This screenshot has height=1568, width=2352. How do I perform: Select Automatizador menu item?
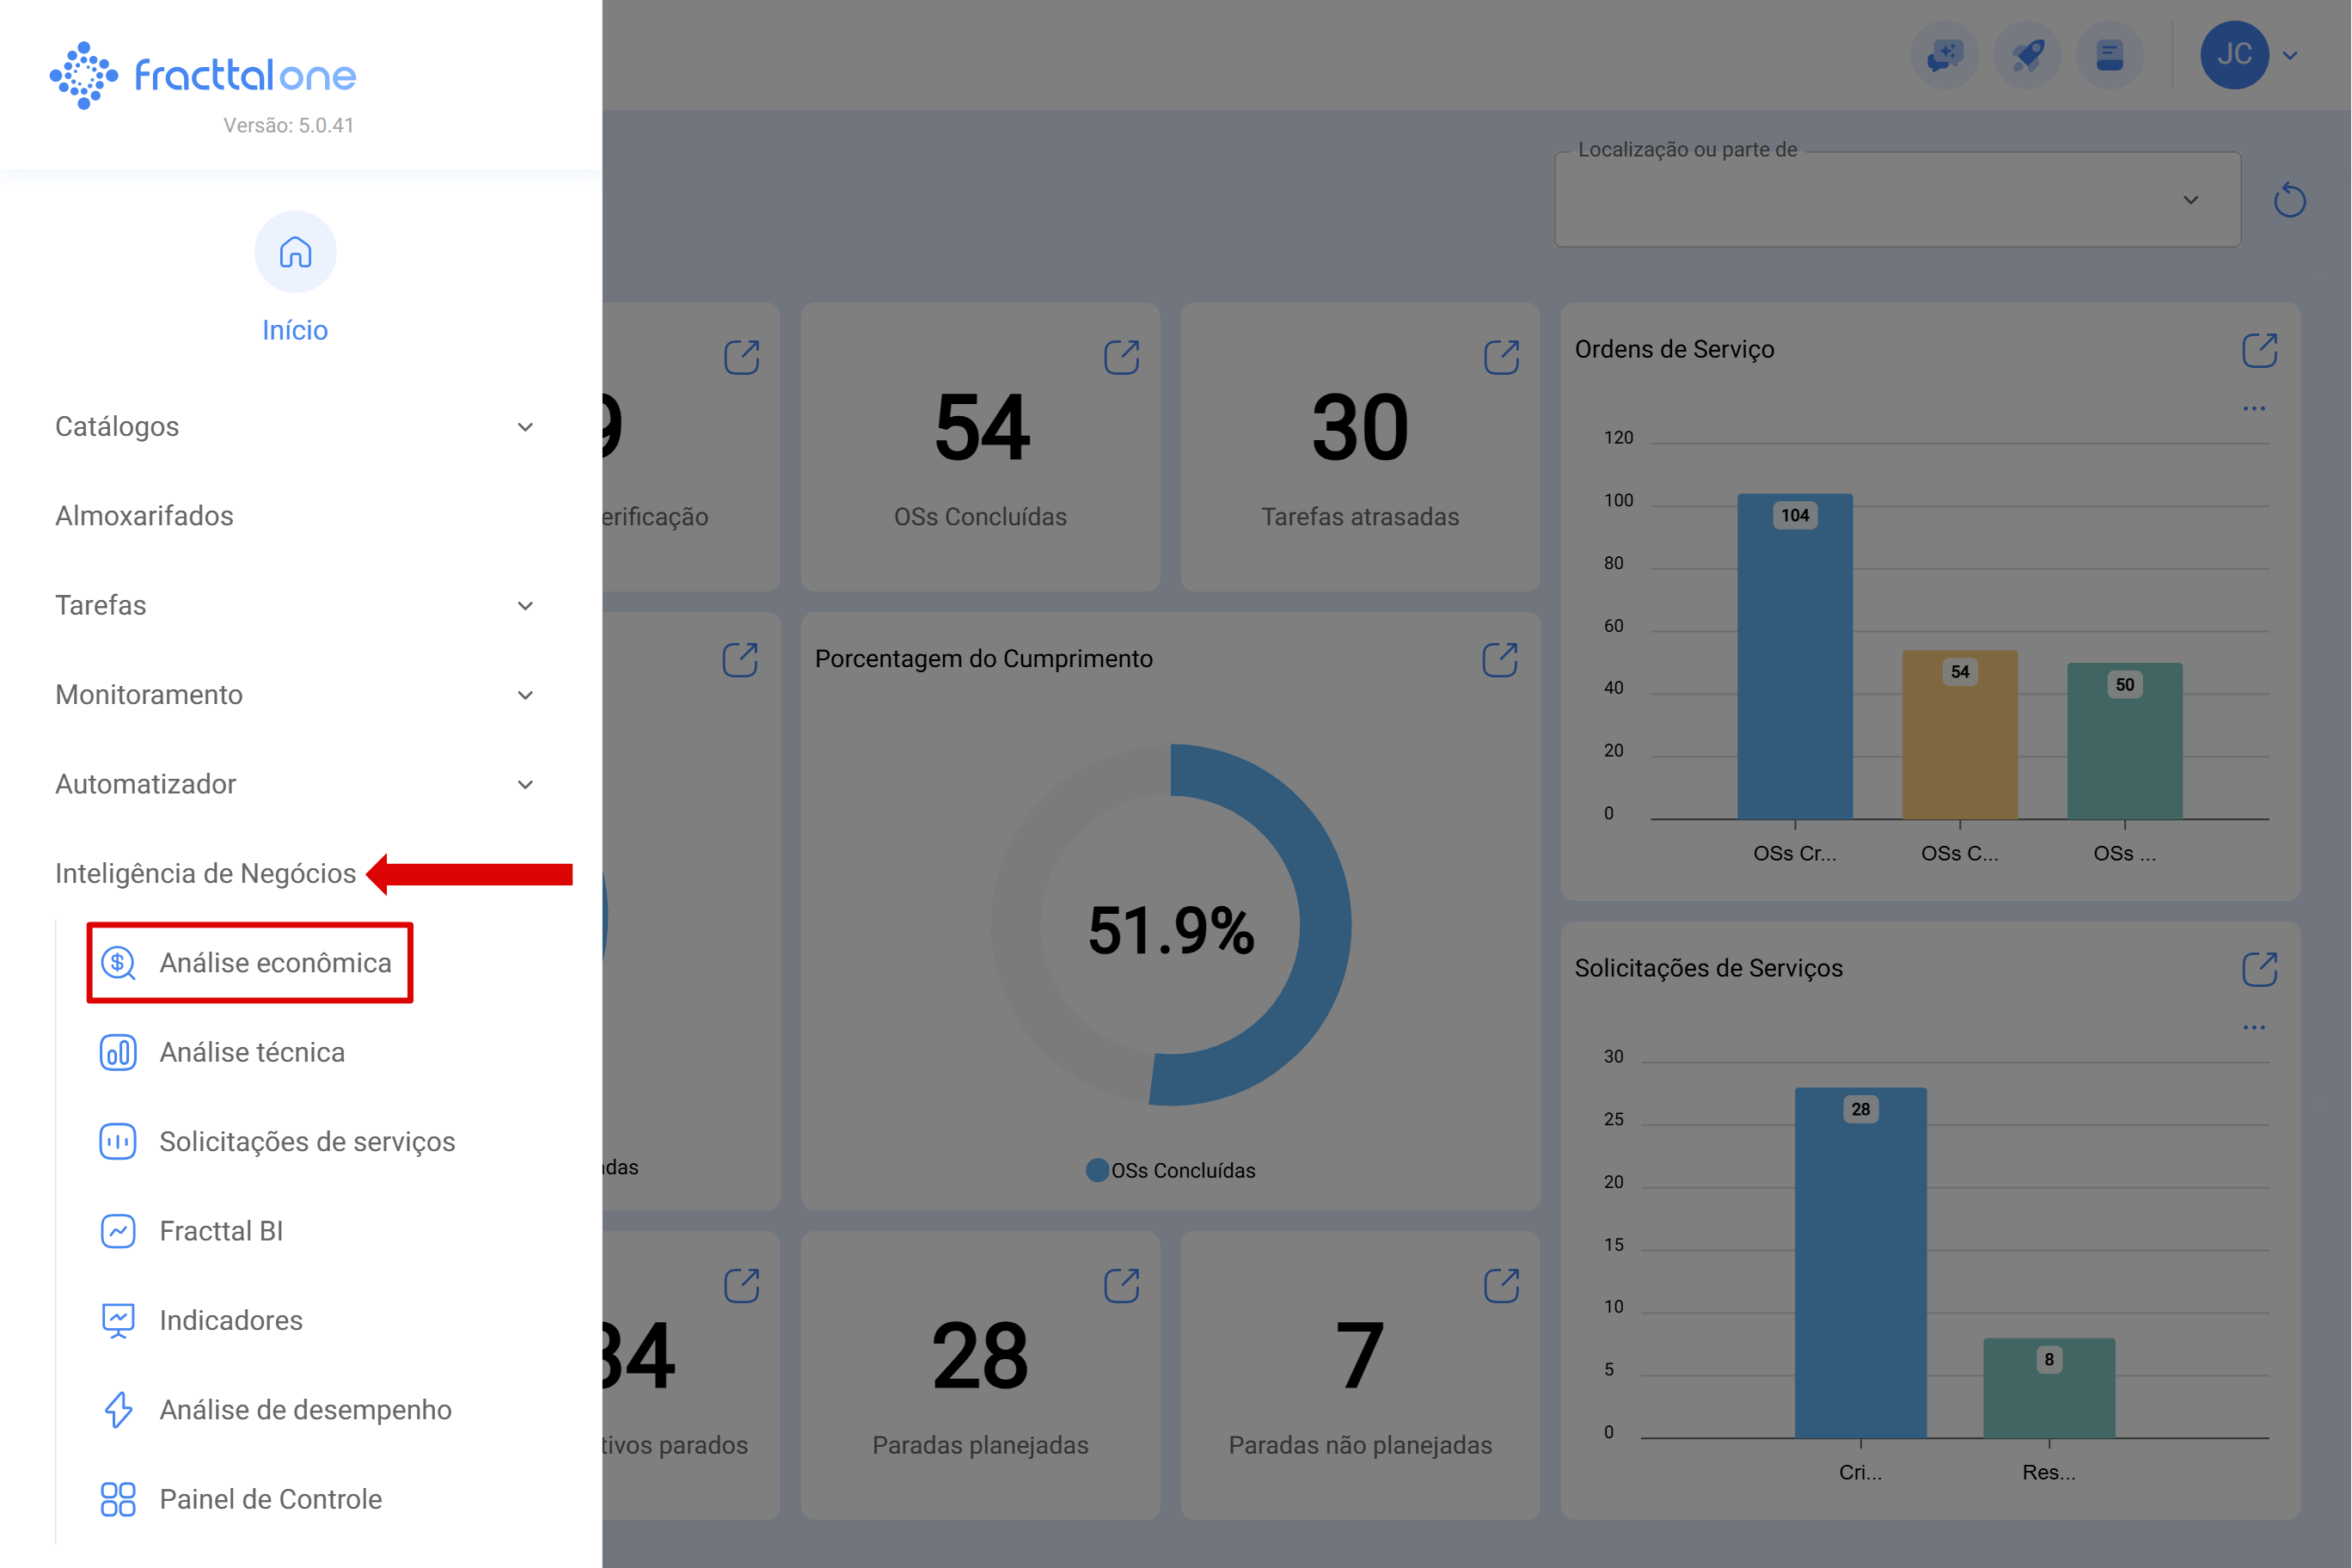146,784
